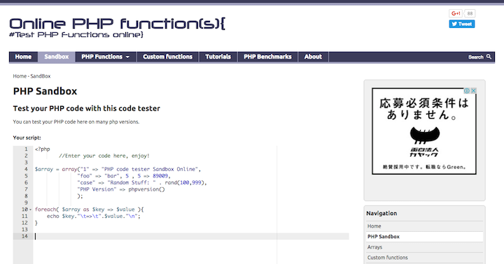This screenshot has height=264, width=504.
Task: Open Home in sidebar Navigation
Action: 424,226
